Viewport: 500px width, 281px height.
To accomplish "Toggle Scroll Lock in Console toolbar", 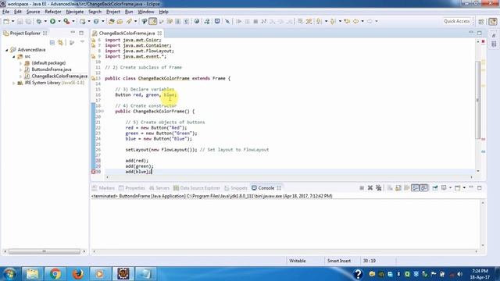I will point(398,188).
